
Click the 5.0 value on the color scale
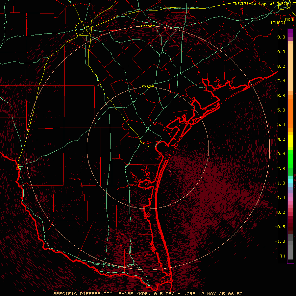(x=281, y=125)
